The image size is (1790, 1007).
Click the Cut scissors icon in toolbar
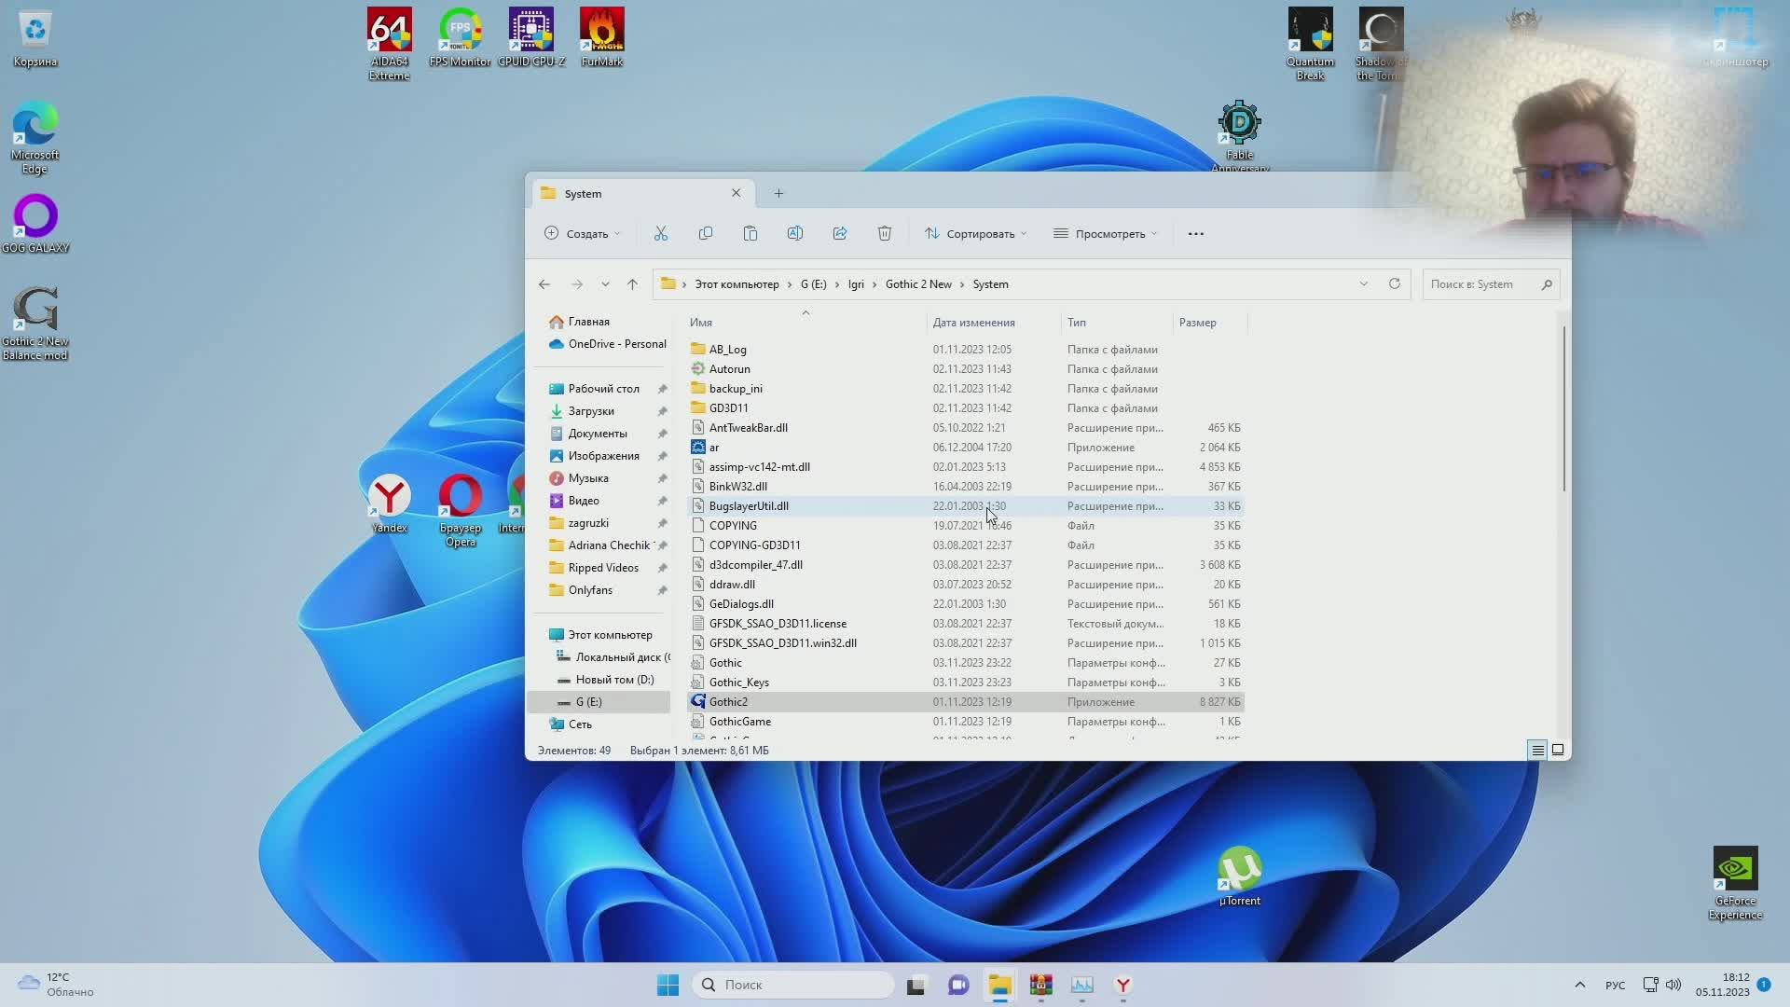[x=661, y=234]
